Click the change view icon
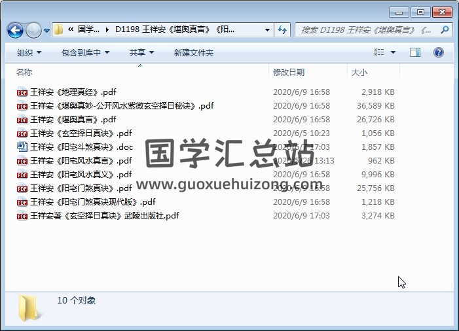 click(379, 52)
